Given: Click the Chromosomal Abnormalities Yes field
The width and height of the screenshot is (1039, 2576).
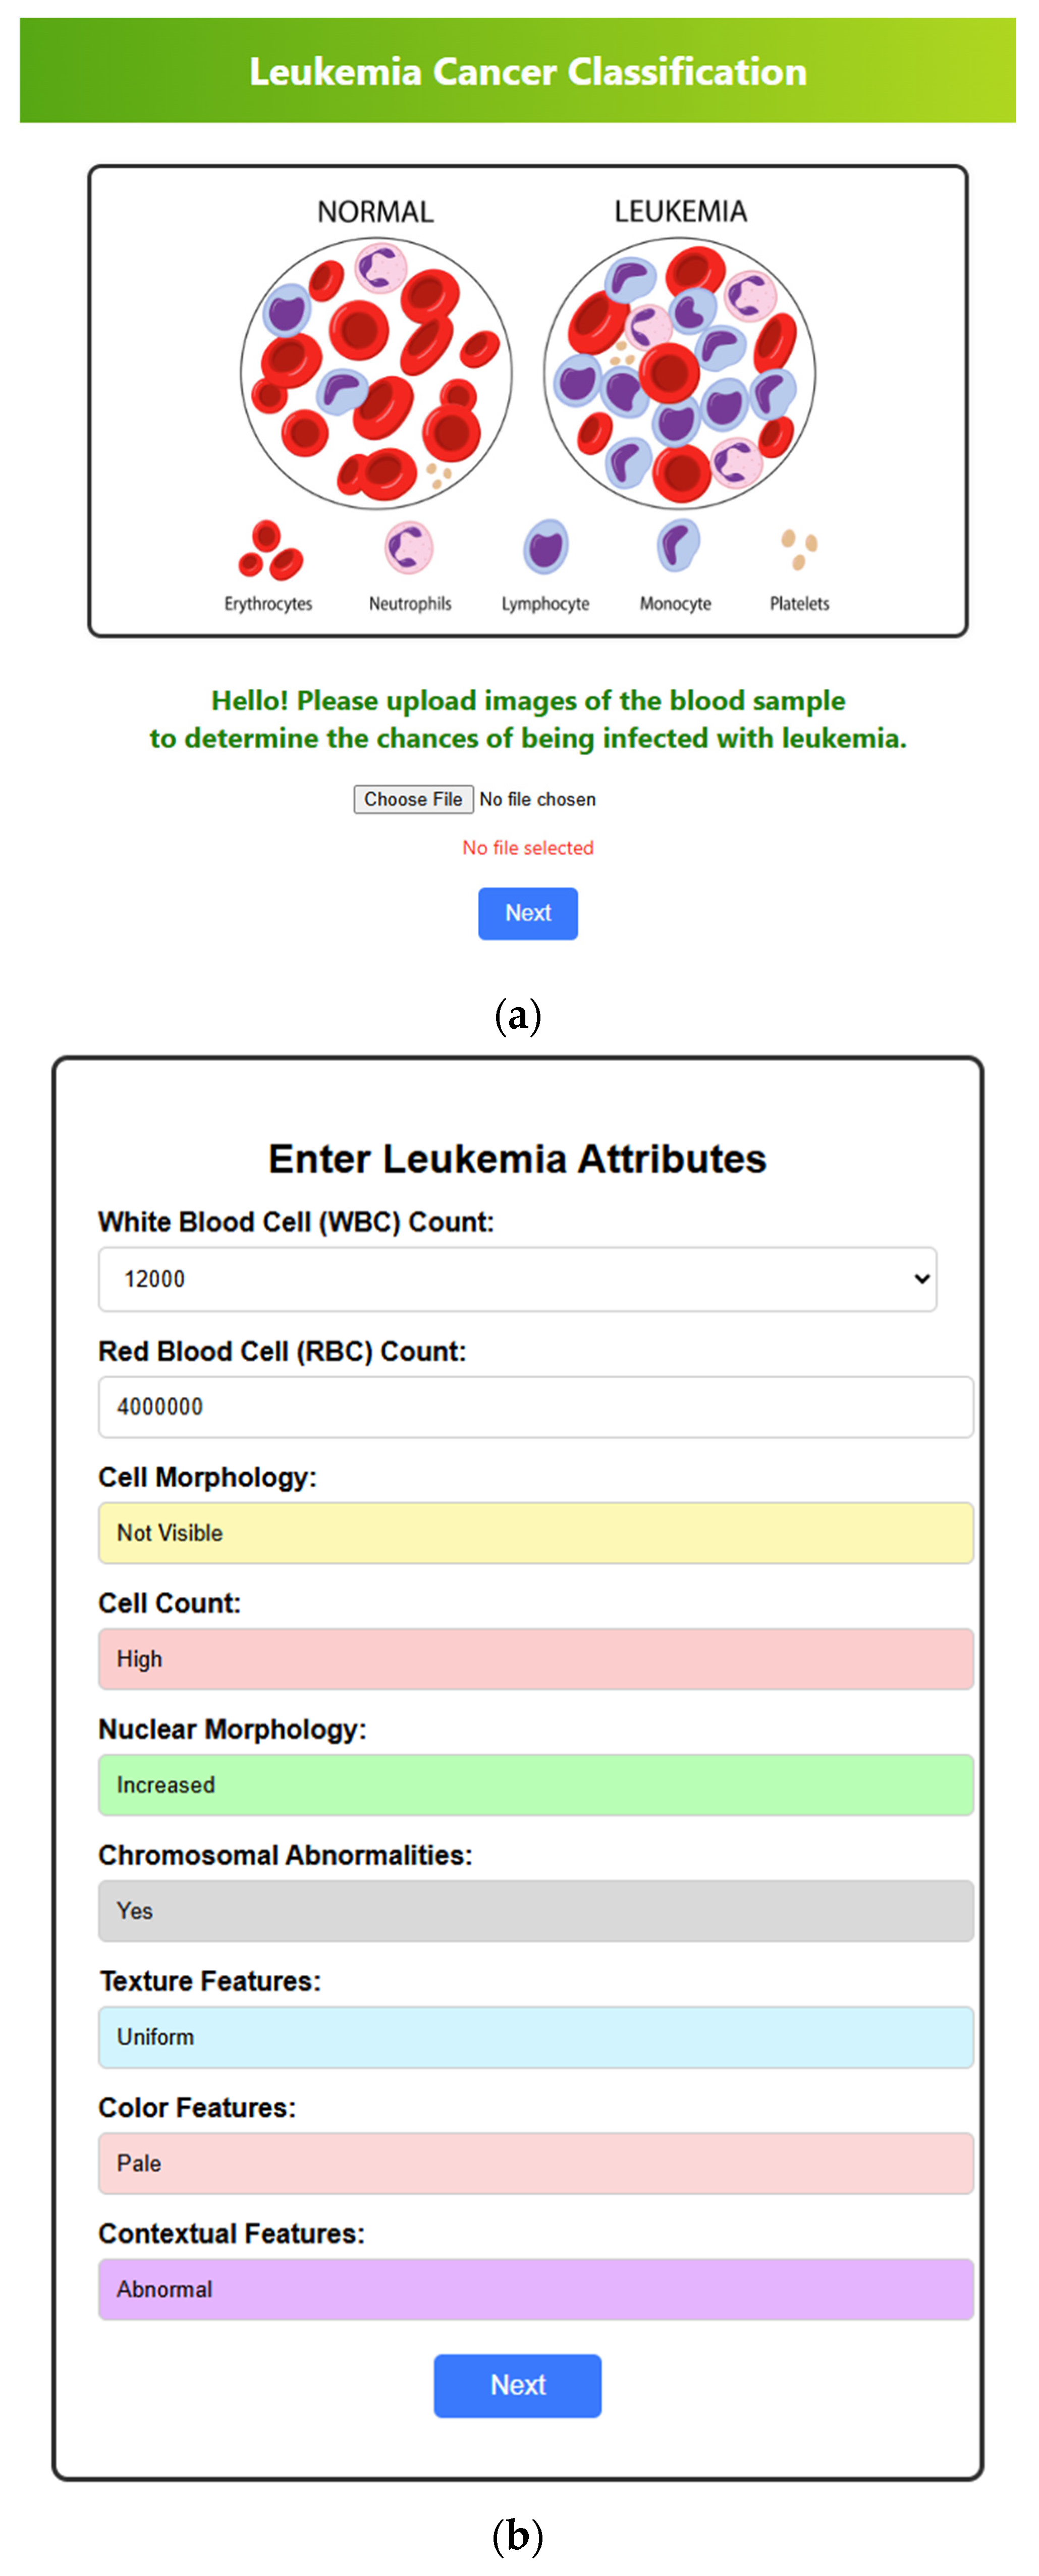Looking at the screenshot, I should 535,1910.
